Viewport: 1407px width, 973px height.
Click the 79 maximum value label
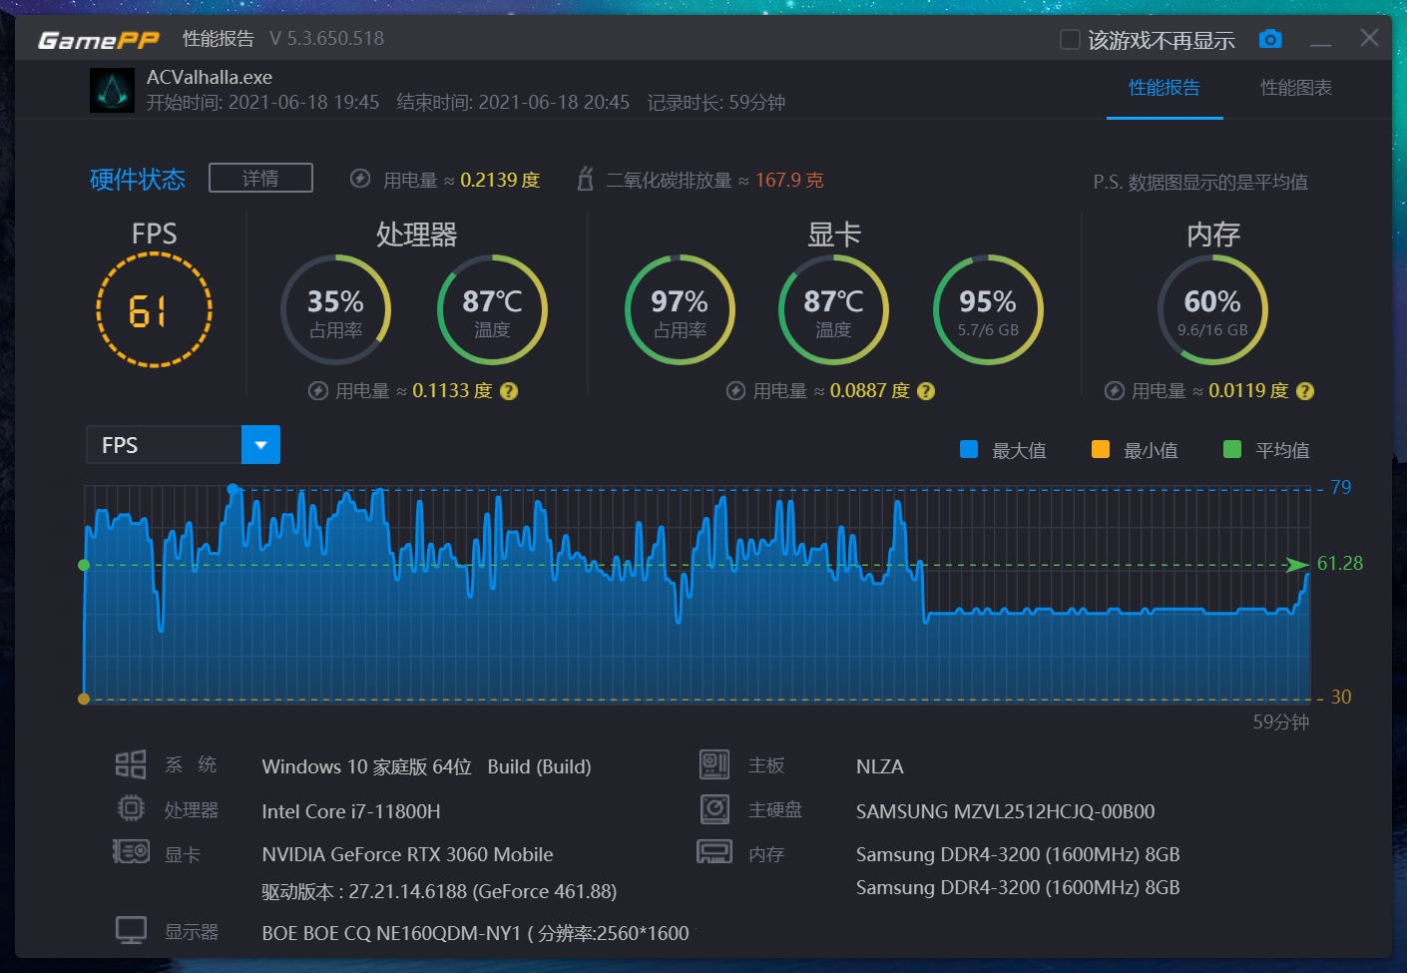(1341, 487)
